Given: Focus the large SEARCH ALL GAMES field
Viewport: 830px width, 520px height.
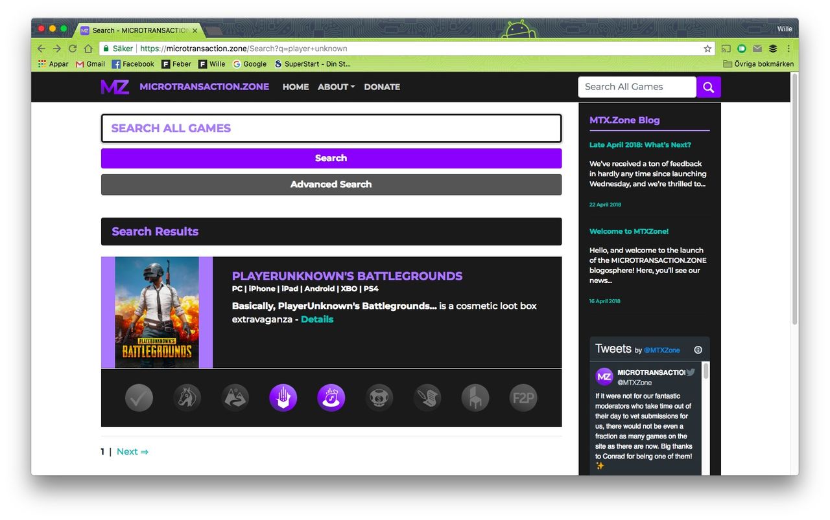Looking at the screenshot, I should tap(331, 128).
